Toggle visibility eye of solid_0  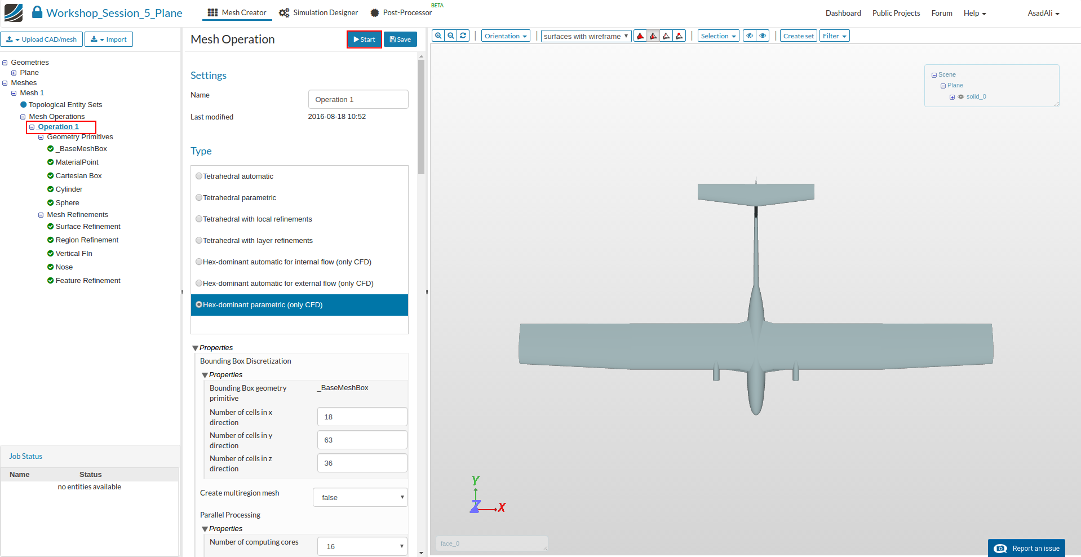pyautogui.click(x=961, y=97)
